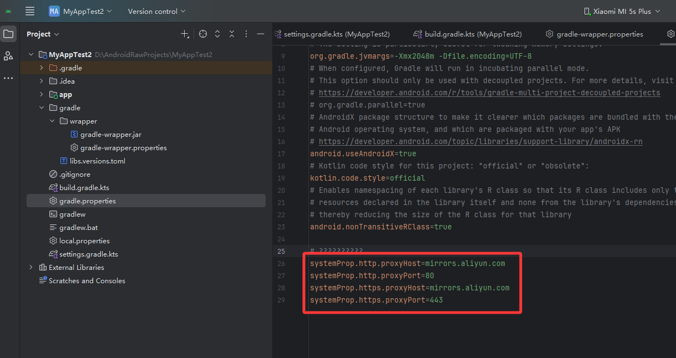Image resolution: width=676 pixels, height=358 pixels.
Task: Open the gradle-multi-project-decoupled-projects link
Action: [x=489, y=93]
